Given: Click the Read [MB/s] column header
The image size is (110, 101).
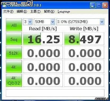Looking at the screenshot, I should coord(43,29).
